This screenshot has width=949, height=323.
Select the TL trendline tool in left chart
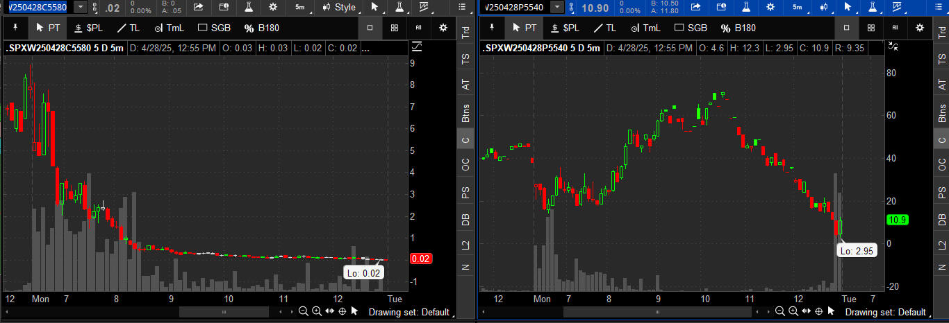pos(128,28)
